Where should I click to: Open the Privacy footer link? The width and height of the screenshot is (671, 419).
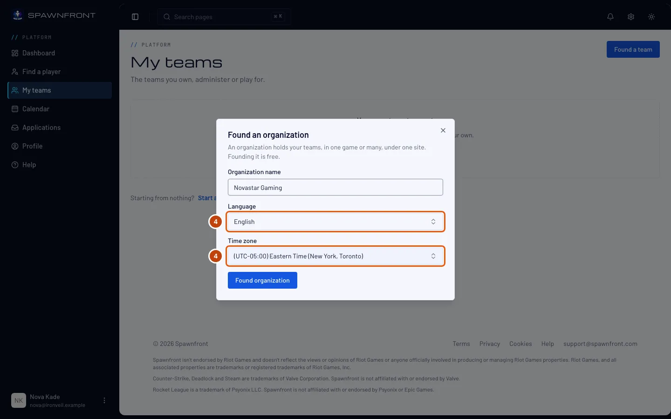pyautogui.click(x=490, y=344)
